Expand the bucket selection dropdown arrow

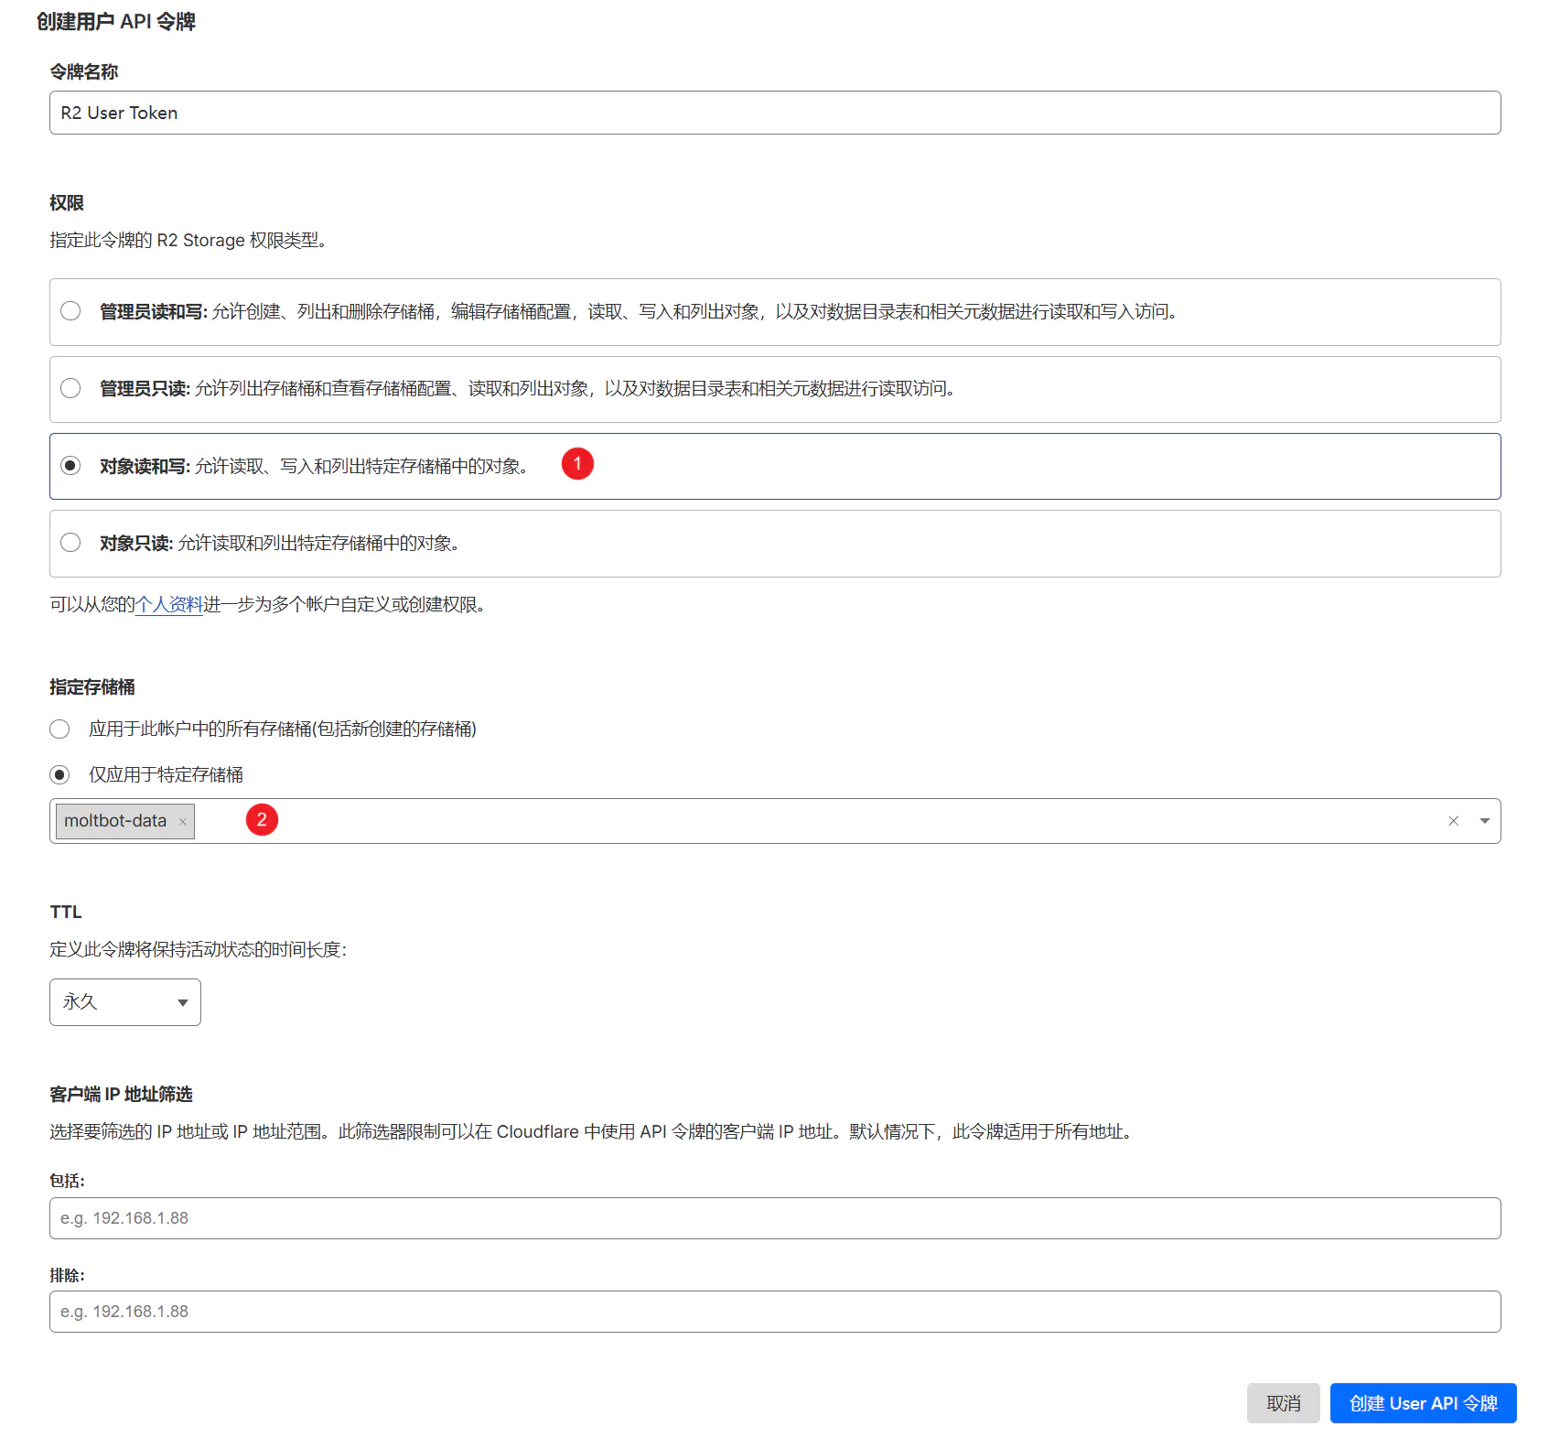[x=1484, y=821]
